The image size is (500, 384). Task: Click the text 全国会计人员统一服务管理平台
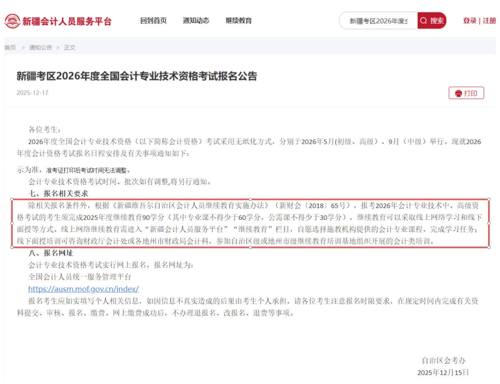(80, 277)
